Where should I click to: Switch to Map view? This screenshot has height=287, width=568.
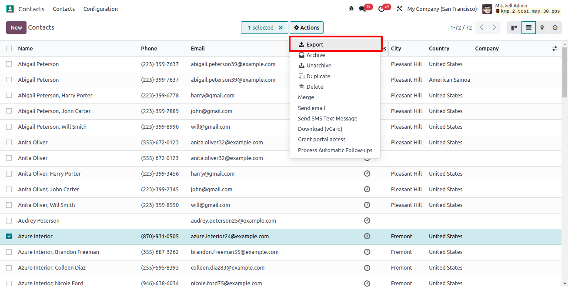coord(542,27)
